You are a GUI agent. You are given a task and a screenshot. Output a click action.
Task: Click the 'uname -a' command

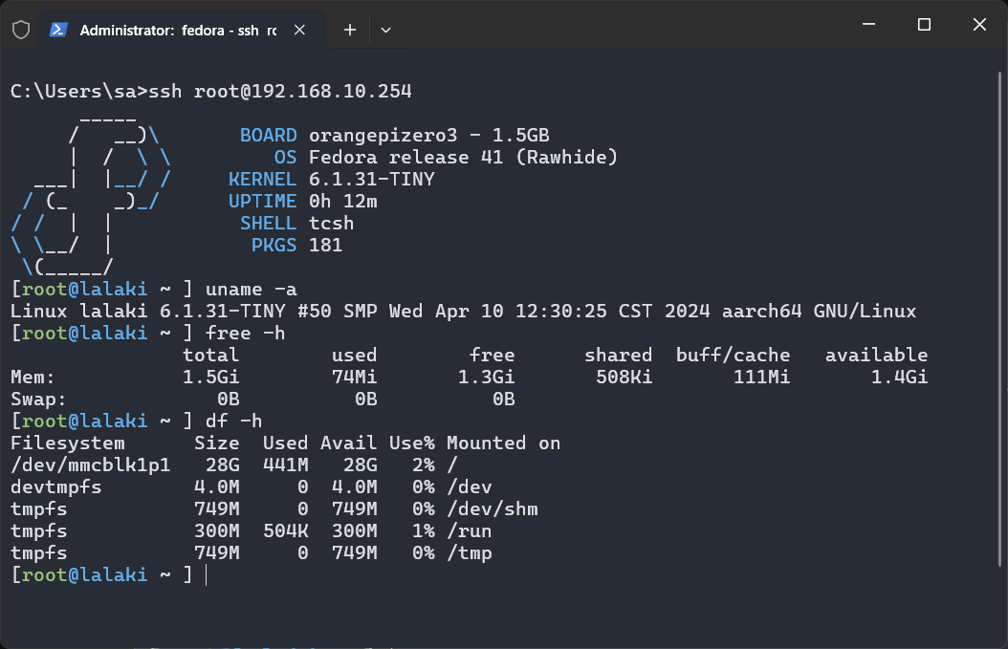click(x=252, y=290)
